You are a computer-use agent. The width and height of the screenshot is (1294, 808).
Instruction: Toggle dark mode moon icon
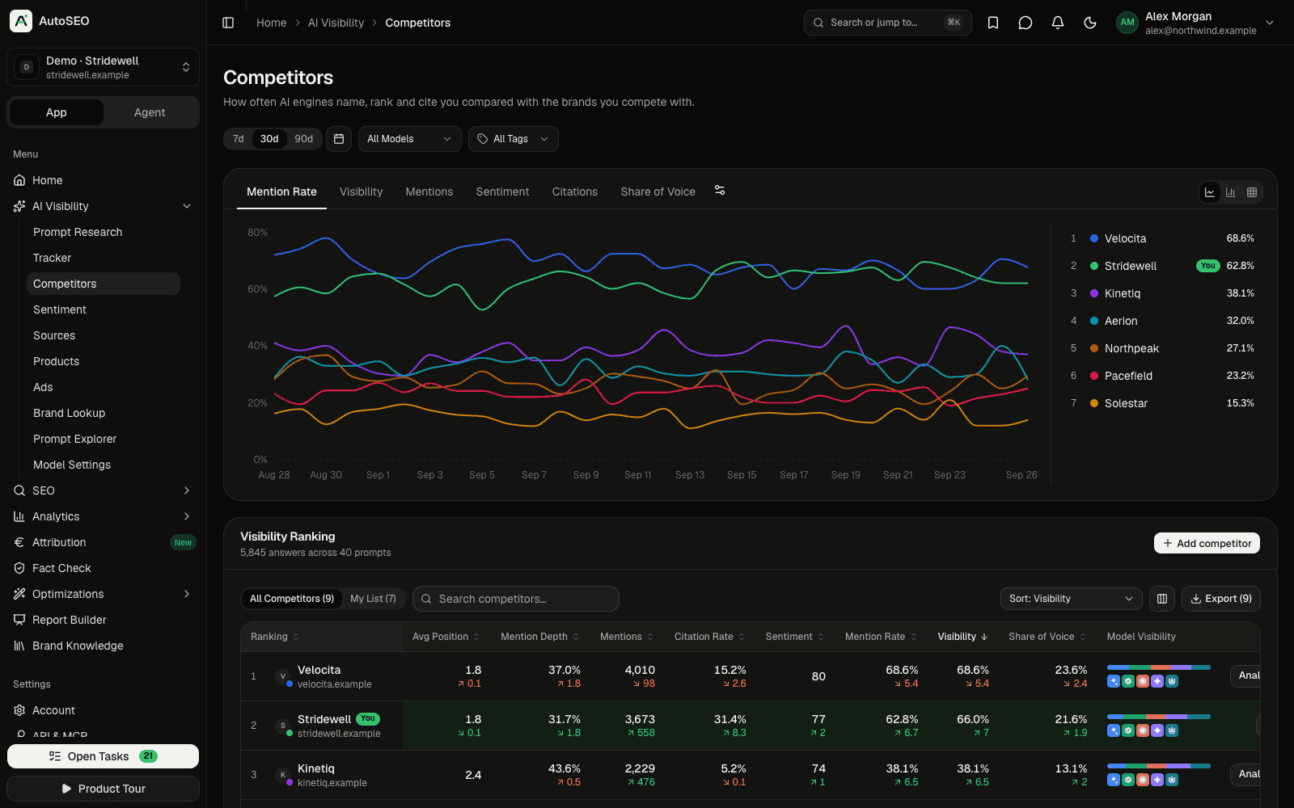[1090, 23]
